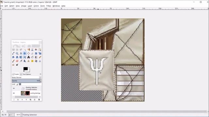This screenshot has height=117, width=209.
Task: Select the Scale tool
Action: click(x=40, y=53)
